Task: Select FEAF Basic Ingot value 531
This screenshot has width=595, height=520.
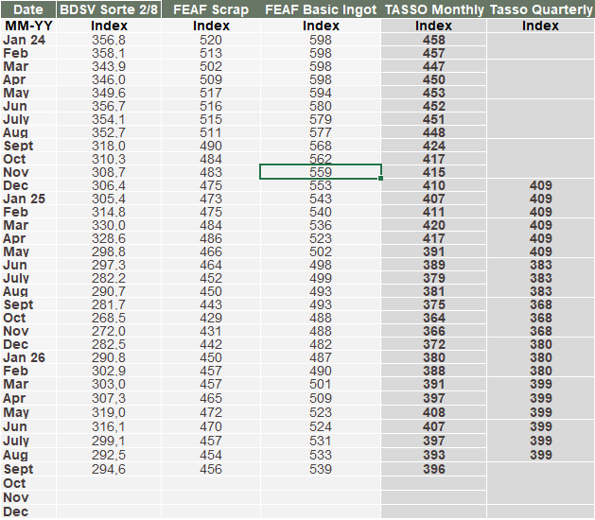Action: coord(321,441)
